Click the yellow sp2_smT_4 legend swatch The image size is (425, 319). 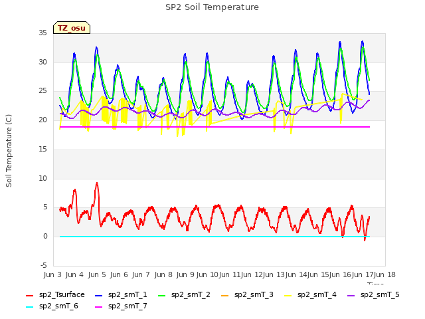pos(288,295)
